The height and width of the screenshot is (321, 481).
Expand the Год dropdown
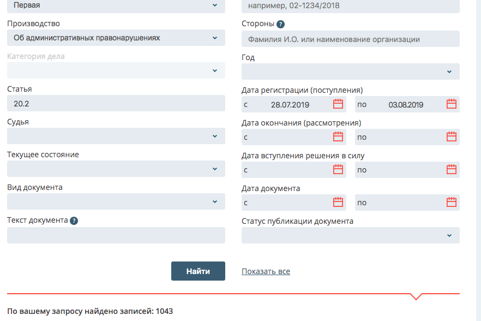click(x=350, y=72)
